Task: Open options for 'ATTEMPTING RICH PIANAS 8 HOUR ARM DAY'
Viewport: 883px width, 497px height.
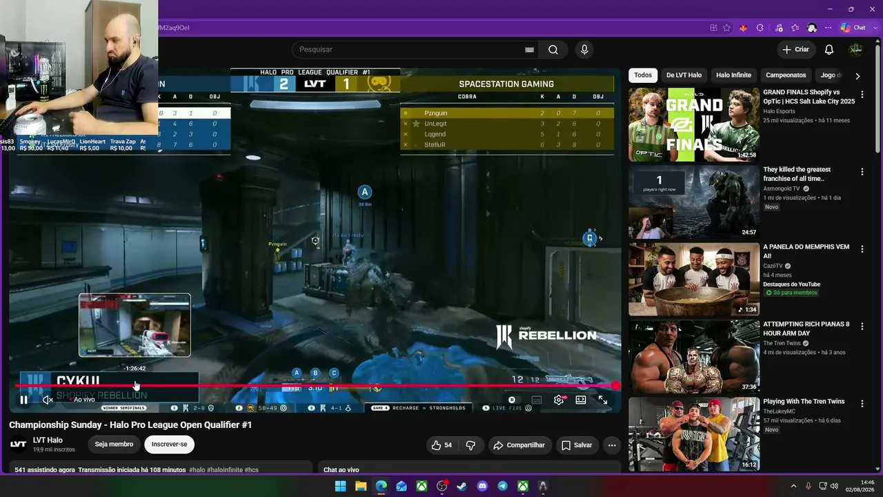Action: (x=862, y=327)
